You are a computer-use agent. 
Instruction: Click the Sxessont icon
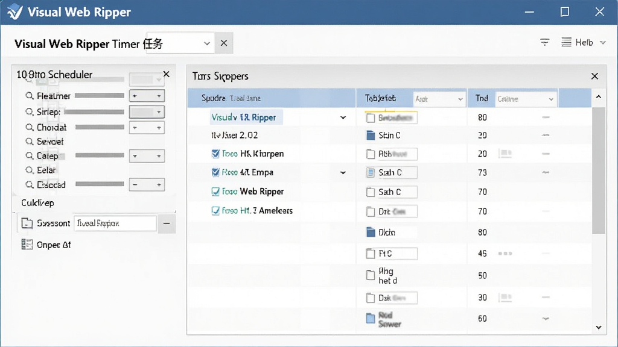(27, 223)
